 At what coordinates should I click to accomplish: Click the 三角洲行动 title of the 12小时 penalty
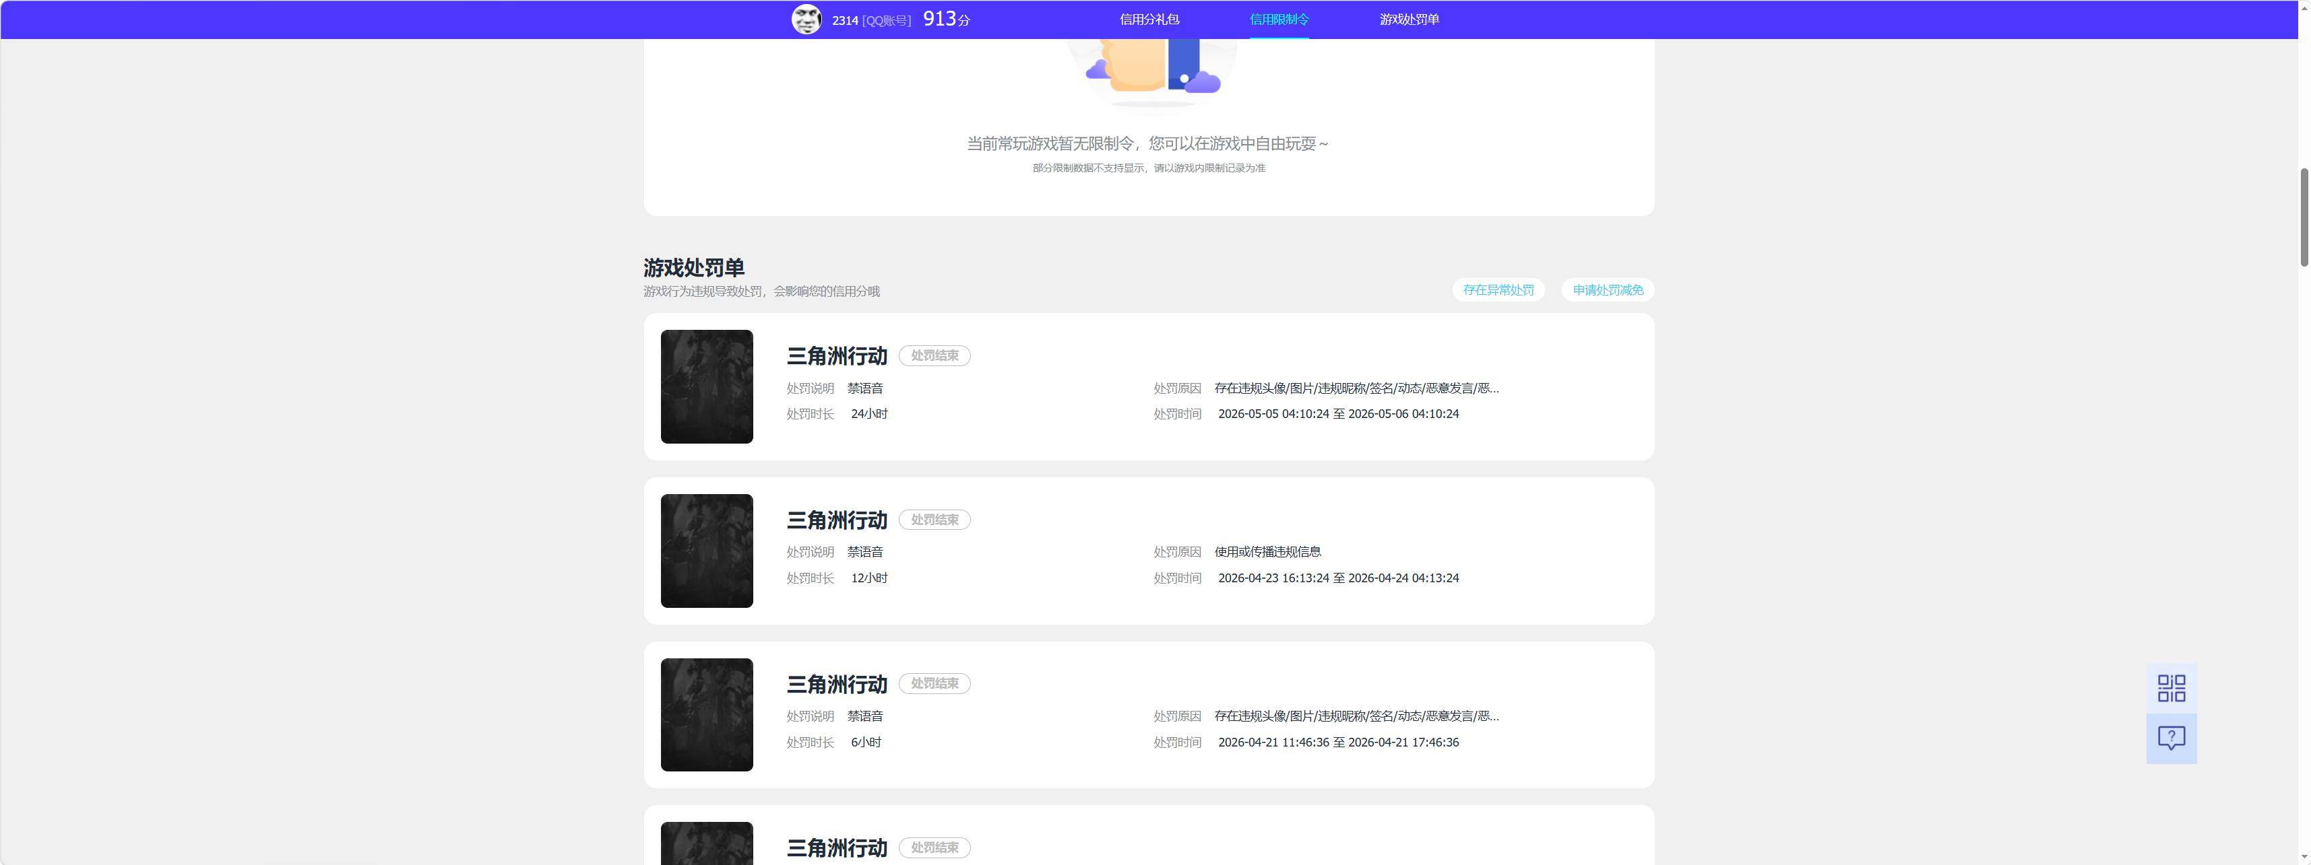(x=837, y=520)
